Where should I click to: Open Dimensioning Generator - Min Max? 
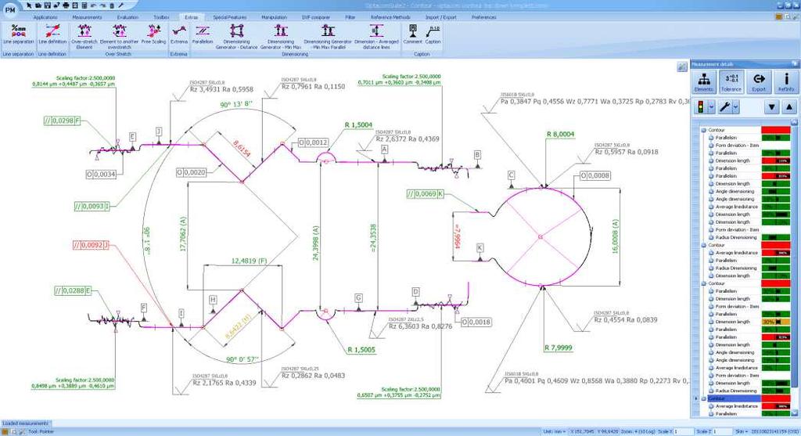(x=281, y=36)
